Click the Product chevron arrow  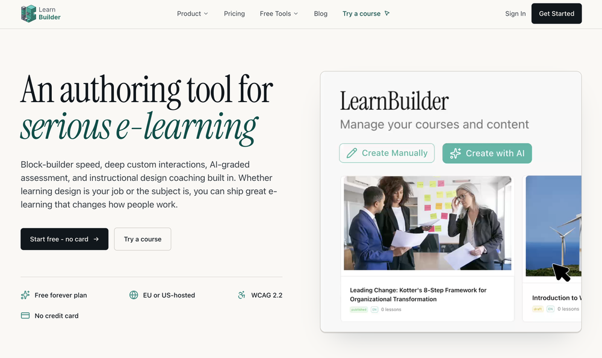pos(206,13)
